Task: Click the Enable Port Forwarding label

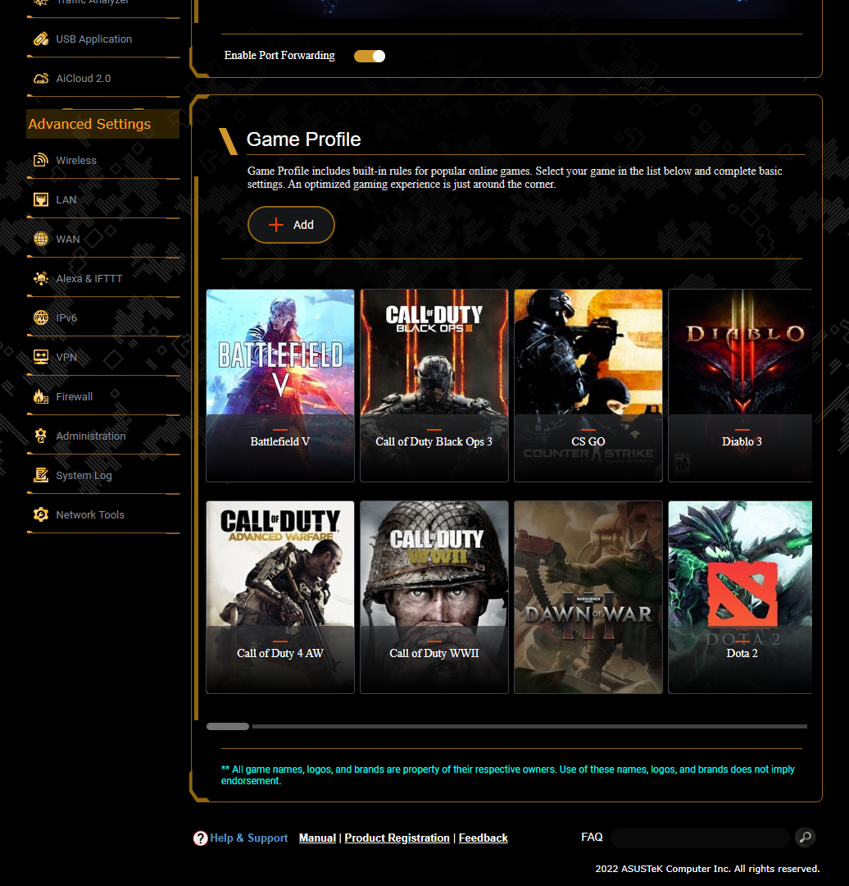Action: [x=279, y=56]
